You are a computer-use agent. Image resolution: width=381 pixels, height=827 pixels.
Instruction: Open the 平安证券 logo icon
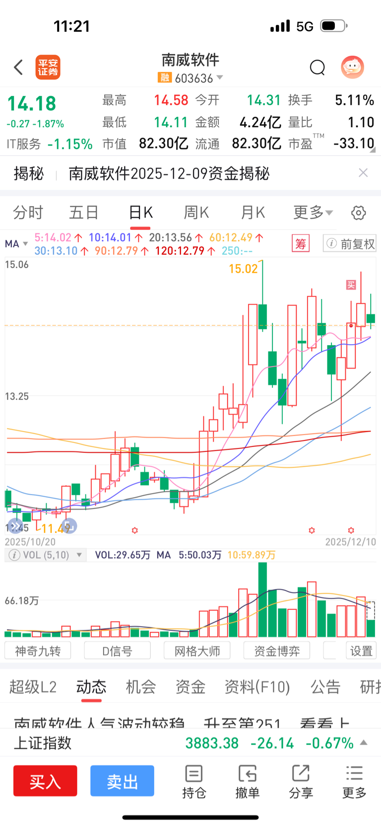coord(48,68)
